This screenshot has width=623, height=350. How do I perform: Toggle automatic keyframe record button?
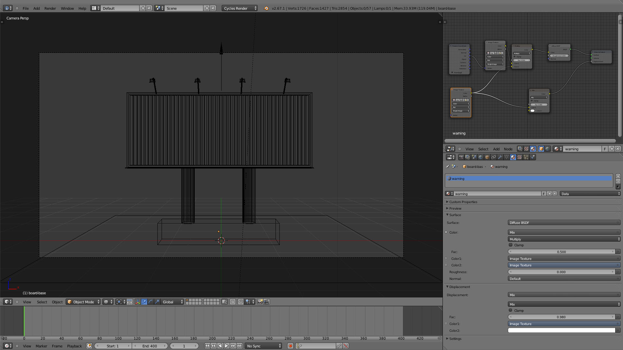(290, 346)
